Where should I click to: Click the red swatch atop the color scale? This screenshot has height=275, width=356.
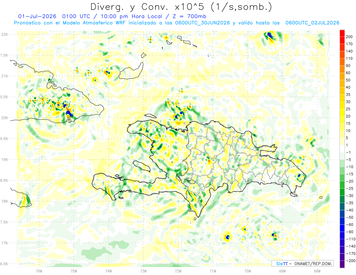coord(342,33)
